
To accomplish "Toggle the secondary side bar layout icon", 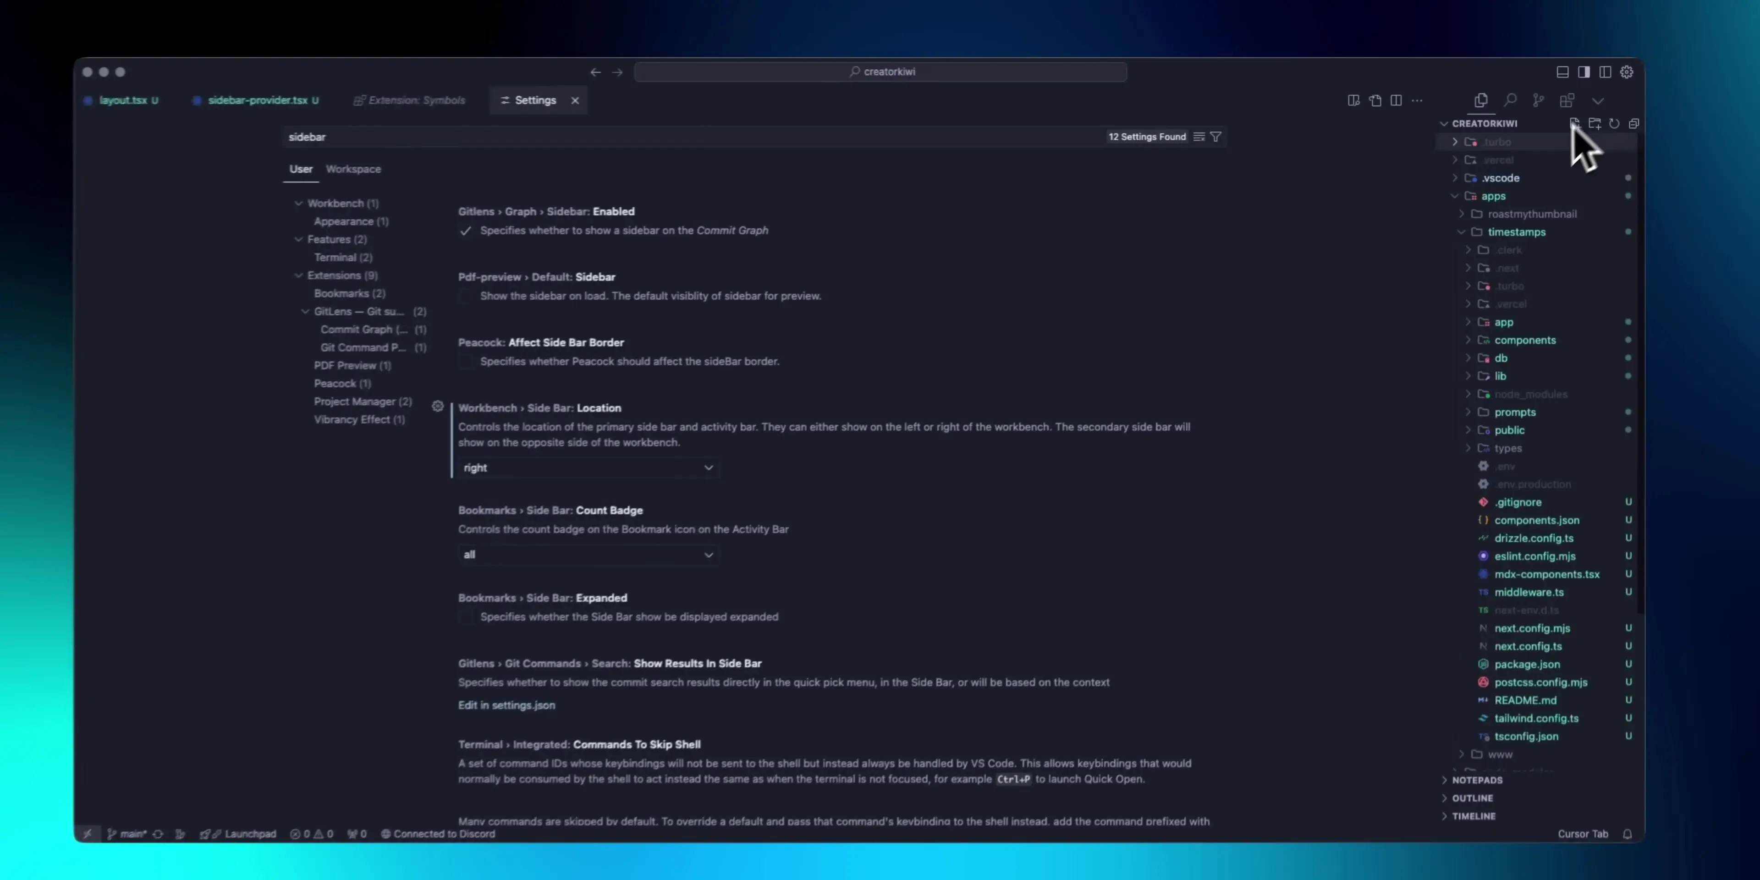I will pyautogui.click(x=1605, y=72).
